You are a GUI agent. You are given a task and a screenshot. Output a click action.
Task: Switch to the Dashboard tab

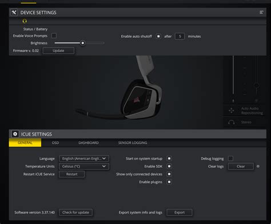(x=89, y=143)
